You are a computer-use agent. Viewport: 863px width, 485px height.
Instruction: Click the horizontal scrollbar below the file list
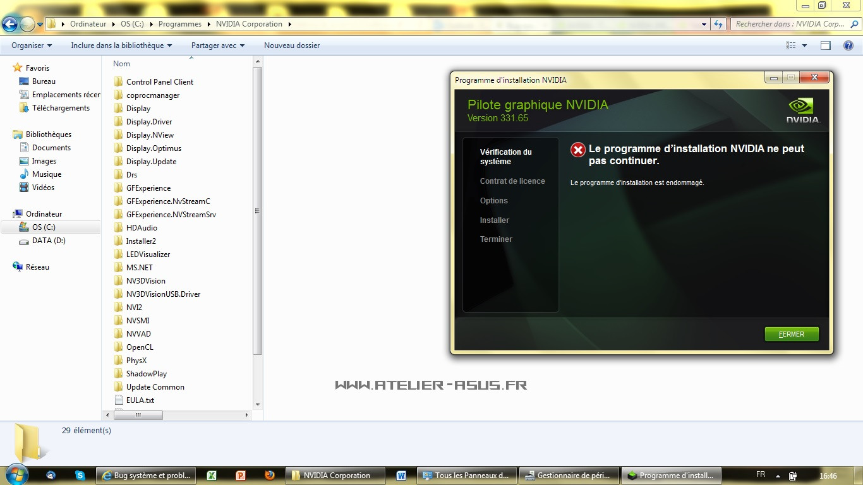pyautogui.click(x=138, y=415)
